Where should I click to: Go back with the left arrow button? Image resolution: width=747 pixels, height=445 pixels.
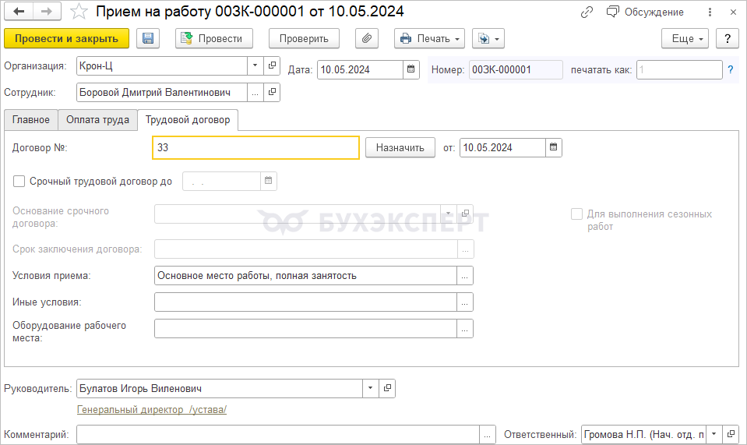pos(19,12)
